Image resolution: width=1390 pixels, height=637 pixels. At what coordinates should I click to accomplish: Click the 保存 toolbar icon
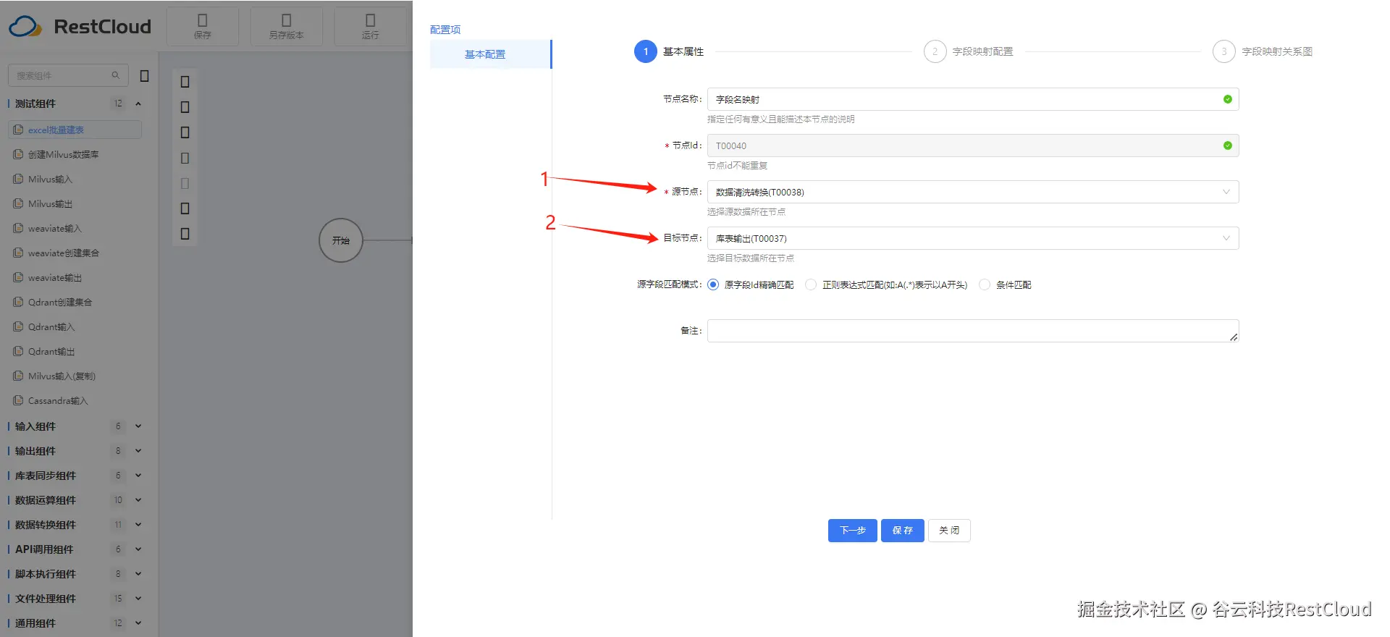(203, 26)
